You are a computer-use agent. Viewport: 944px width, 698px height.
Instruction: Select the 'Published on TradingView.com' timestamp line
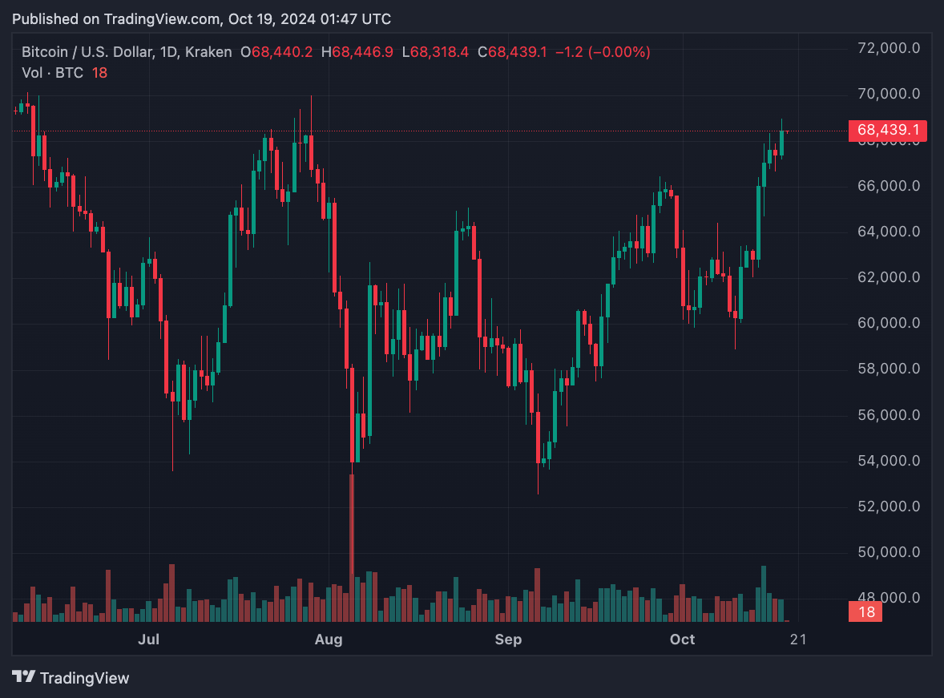(202, 19)
